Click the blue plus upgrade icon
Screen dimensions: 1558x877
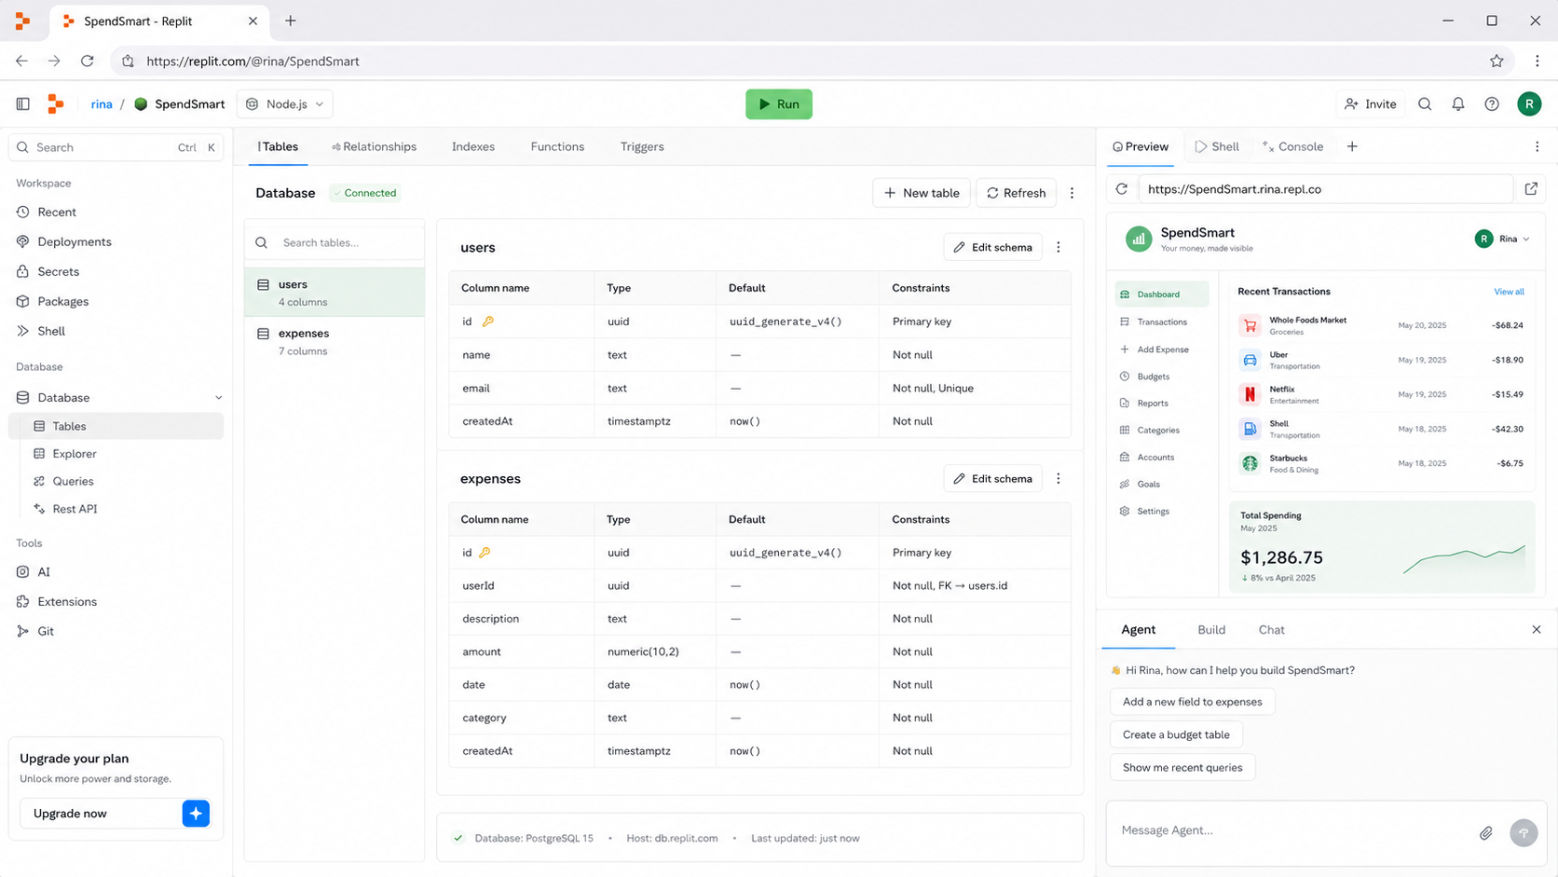(196, 814)
